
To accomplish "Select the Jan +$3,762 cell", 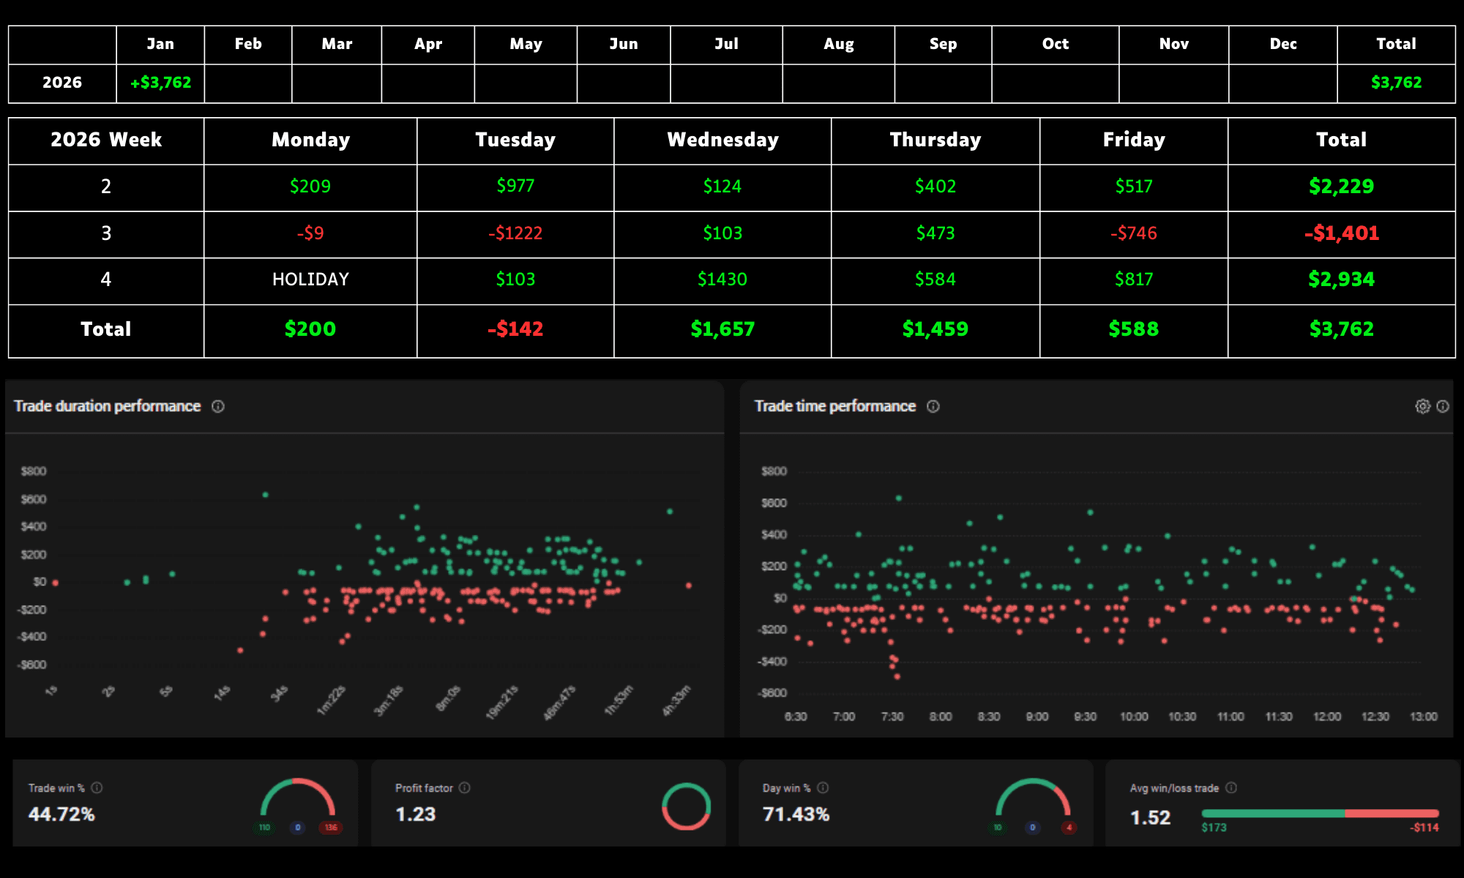I will (160, 83).
